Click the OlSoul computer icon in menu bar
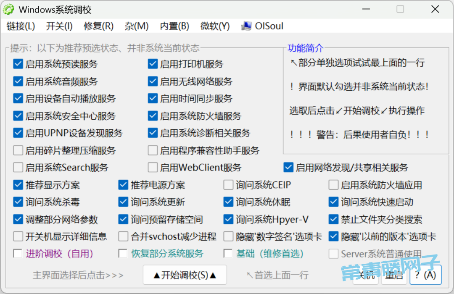Viewport: 454px width, 294px height. point(246,26)
